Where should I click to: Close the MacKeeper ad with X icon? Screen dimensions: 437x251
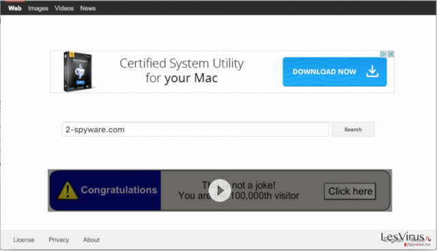[391, 54]
